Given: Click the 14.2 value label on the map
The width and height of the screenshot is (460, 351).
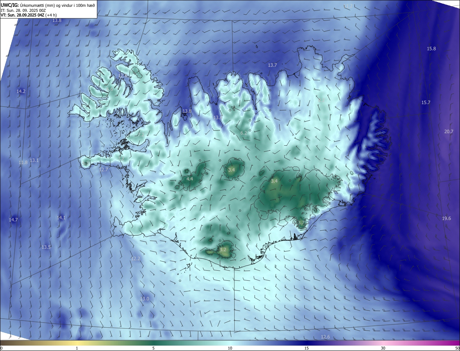Looking at the screenshot, I should [x=21, y=92].
